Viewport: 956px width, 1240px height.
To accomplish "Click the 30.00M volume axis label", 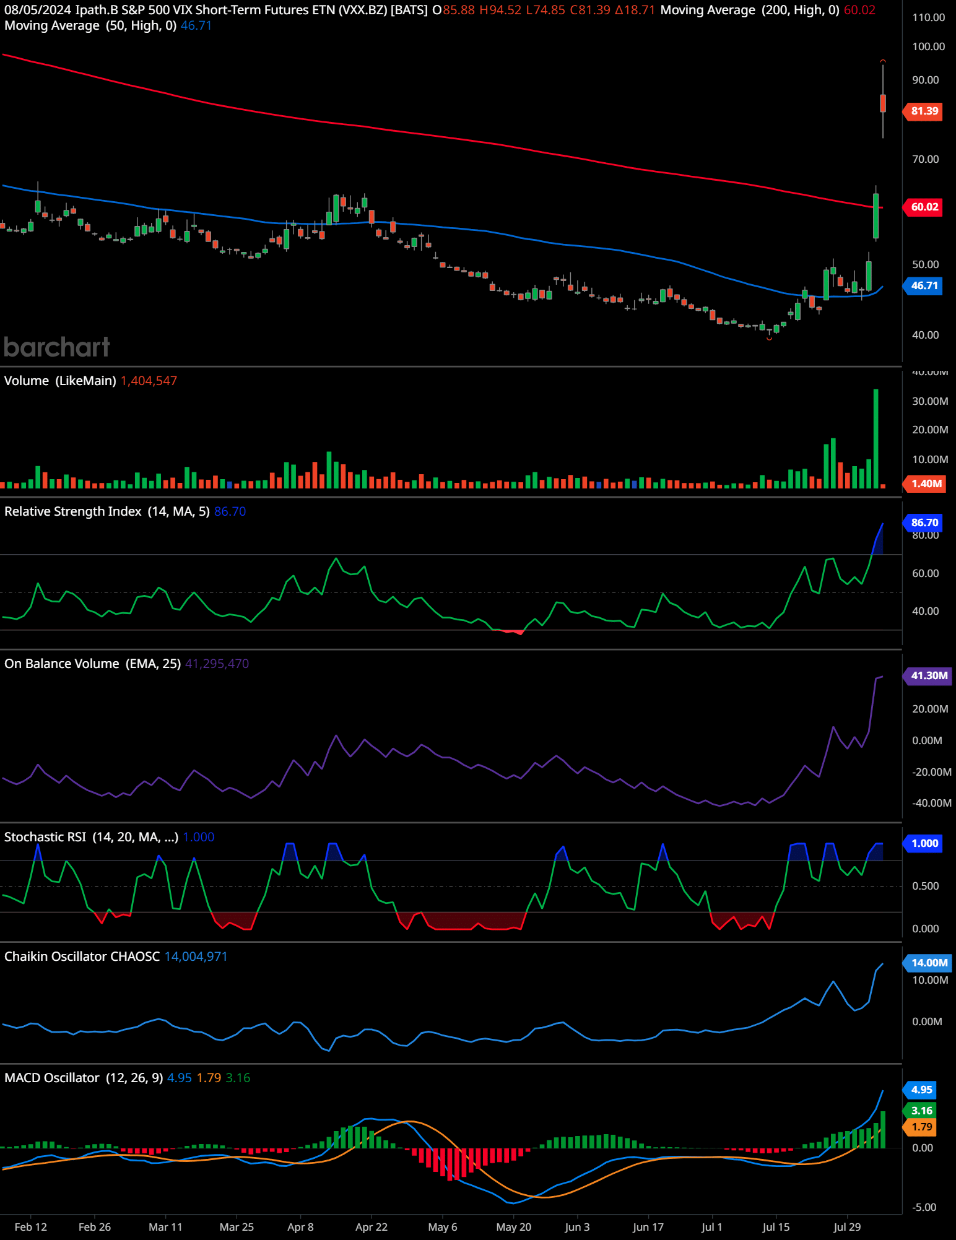I will point(930,401).
